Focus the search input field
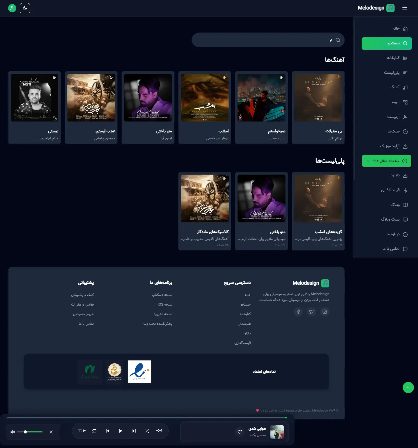Viewport: 418px width, 448px height. pos(268,40)
